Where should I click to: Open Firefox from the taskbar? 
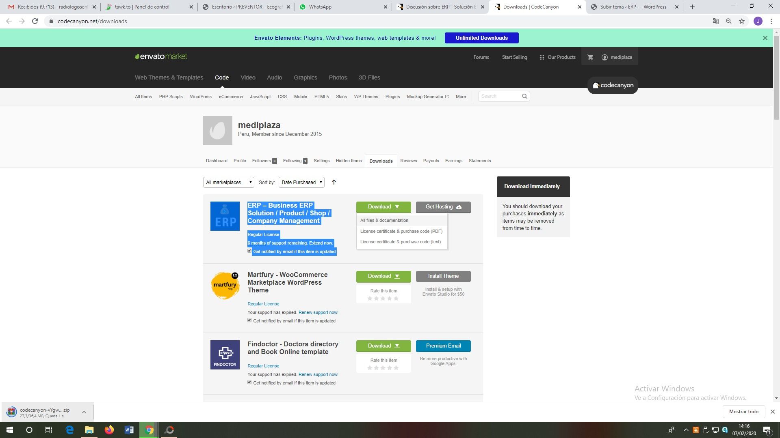point(109,430)
